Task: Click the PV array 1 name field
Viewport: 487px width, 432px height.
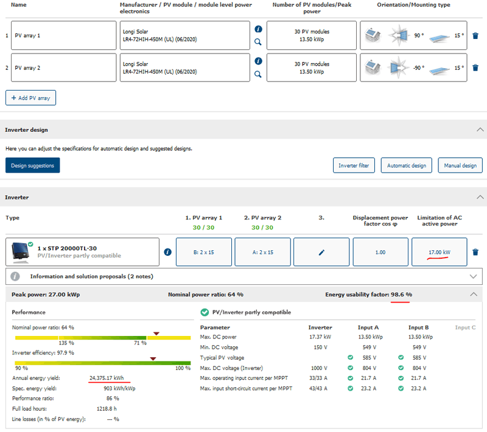Action: (x=63, y=35)
